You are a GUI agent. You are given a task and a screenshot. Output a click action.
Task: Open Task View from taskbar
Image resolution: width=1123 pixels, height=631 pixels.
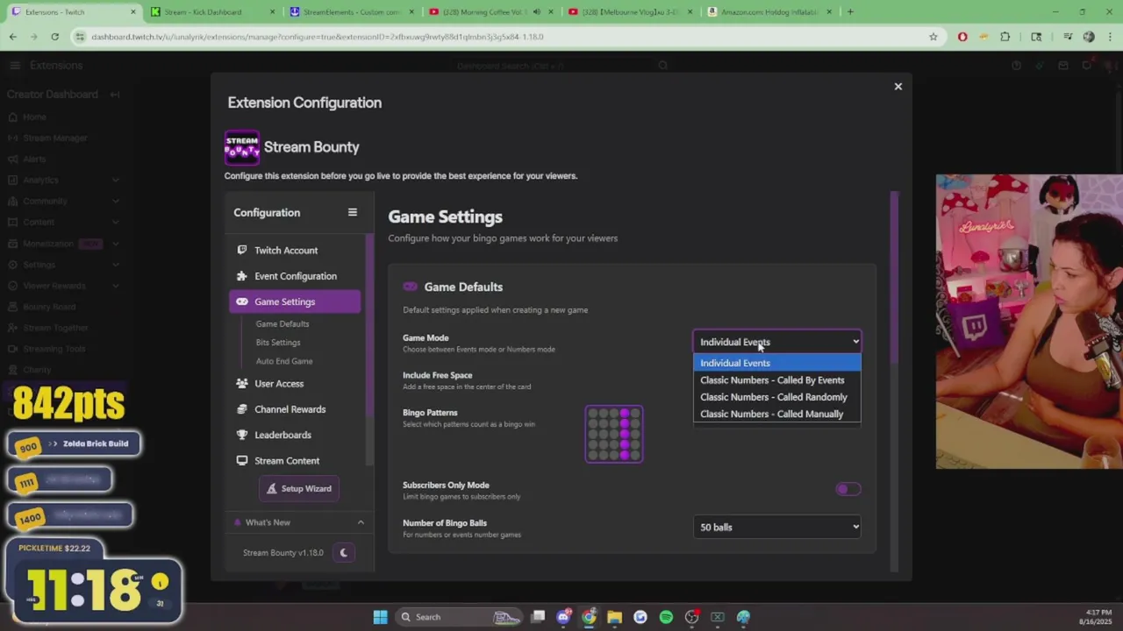538,617
